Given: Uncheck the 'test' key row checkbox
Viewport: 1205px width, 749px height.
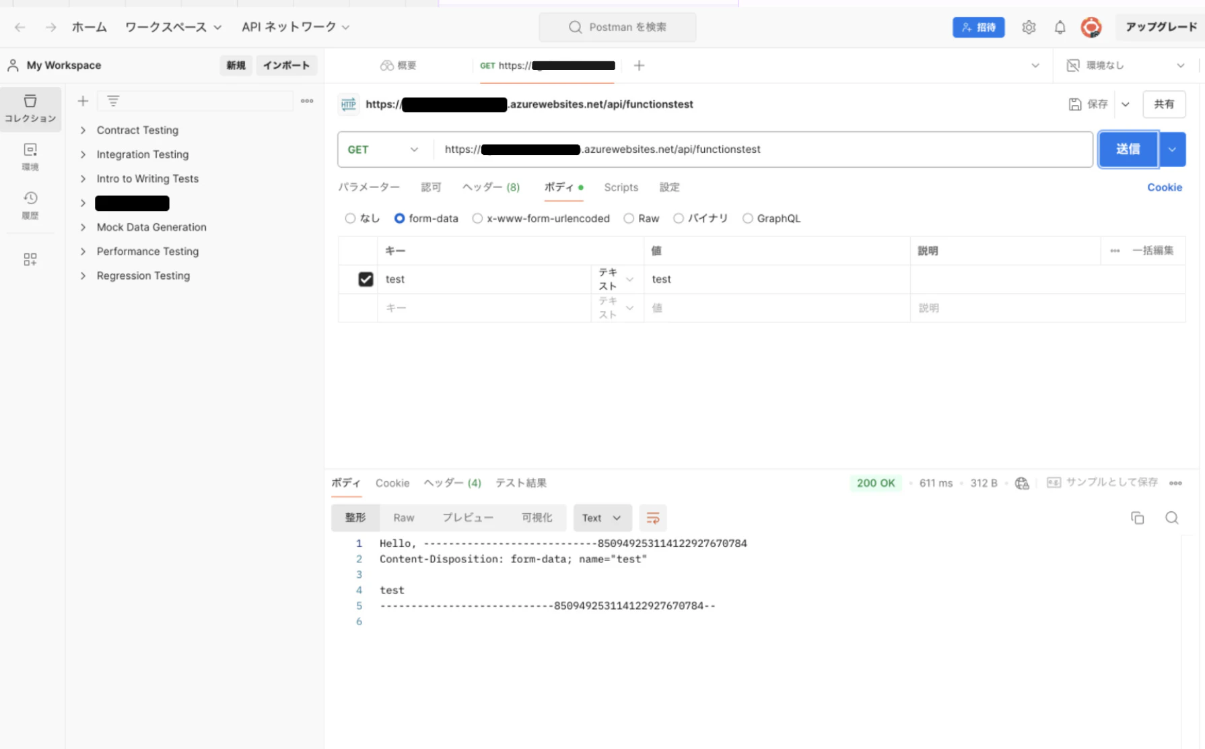Looking at the screenshot, I should [366, 279].
